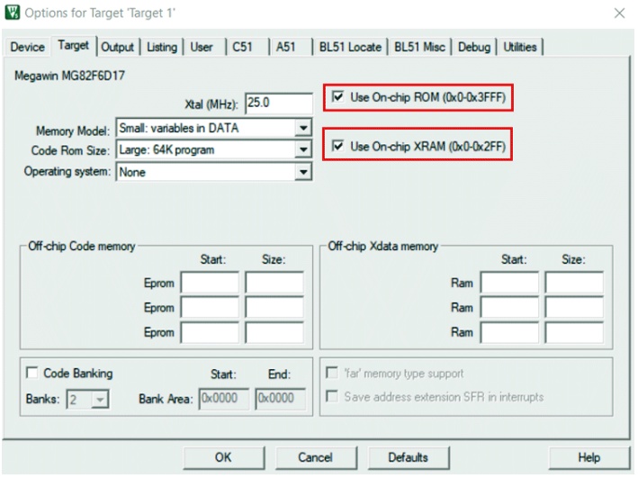Image resolution: width=638 pixels, height=478 pixels.
Task: Open the Utilities tab
Action: point(521,47)
